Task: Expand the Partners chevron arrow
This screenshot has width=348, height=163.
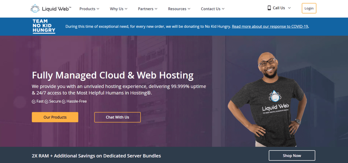Action: [156, 9]
